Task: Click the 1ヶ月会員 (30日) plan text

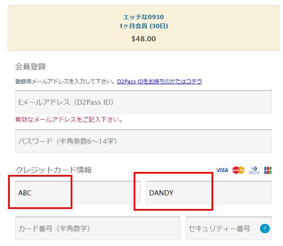Action: pyautogui.click(x=143, y=26)
